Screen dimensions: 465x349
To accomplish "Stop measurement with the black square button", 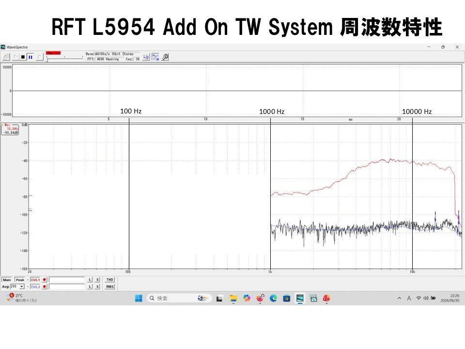I will [23, 57].
